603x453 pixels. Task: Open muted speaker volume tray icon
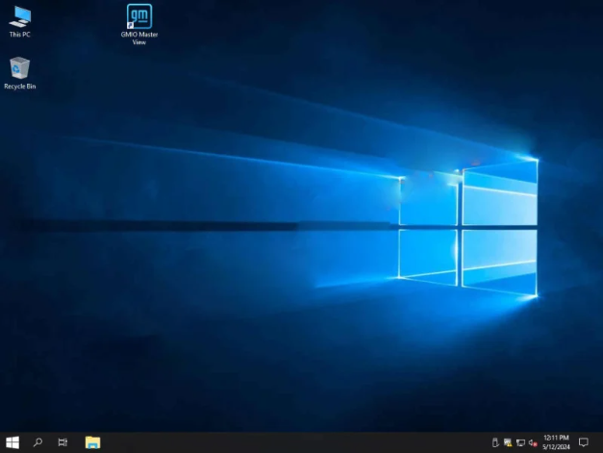click(x=533, y=443)
